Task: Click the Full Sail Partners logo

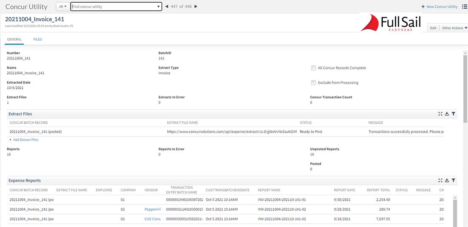Action: pyautogui.click(x=391, y=23)
